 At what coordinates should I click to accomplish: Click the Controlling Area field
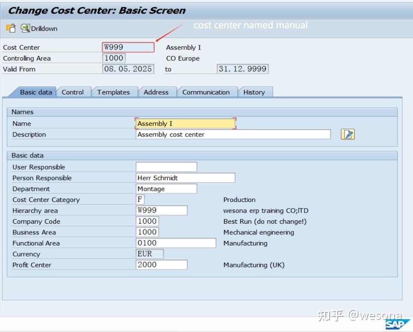coord(114,58)
